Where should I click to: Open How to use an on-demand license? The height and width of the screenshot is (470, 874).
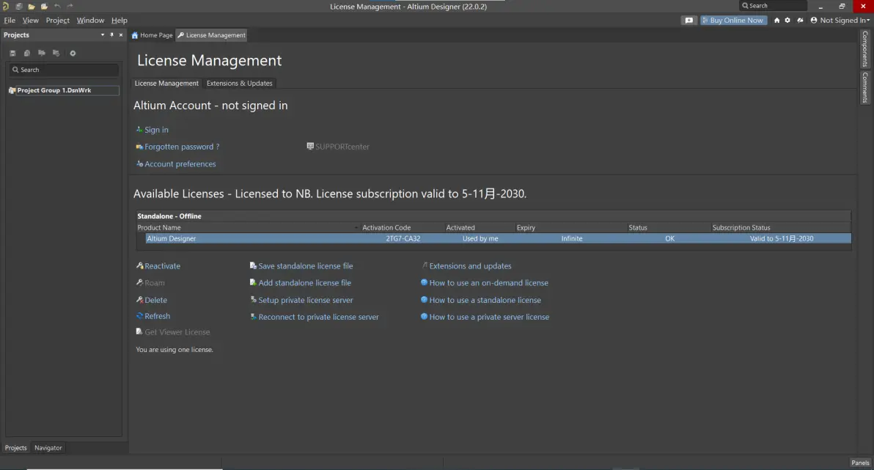(488, 283)
